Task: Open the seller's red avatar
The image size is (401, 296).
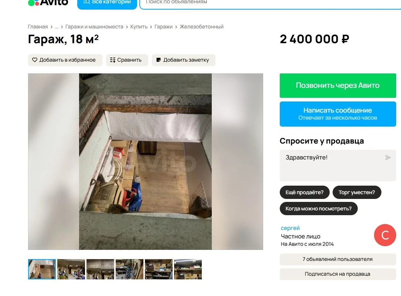Action: (x=385, y=235)
